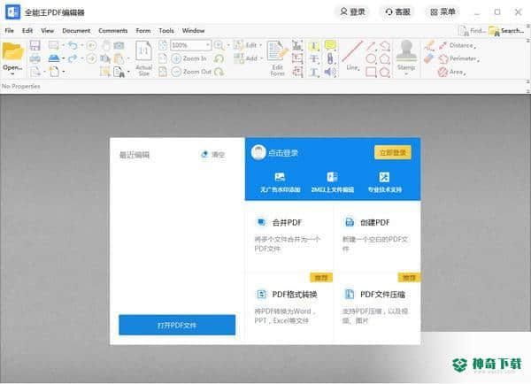Click the Zoom In icon
This screenshot has width=531, height=384.
[176, 58]
